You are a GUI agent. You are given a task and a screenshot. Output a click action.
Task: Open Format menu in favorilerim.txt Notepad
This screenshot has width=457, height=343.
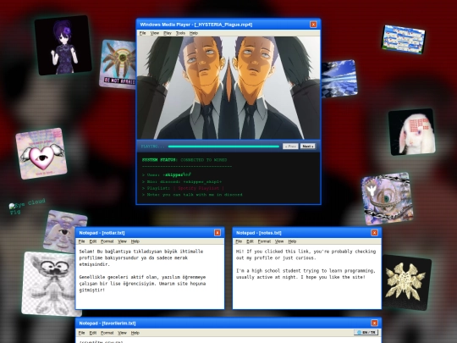pos(107,333)
